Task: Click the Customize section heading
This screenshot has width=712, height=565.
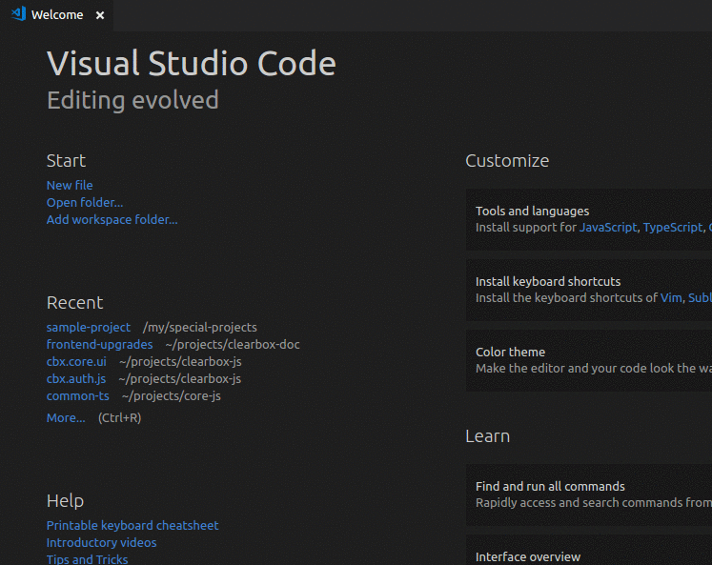Action: click(x=507, y=161)
